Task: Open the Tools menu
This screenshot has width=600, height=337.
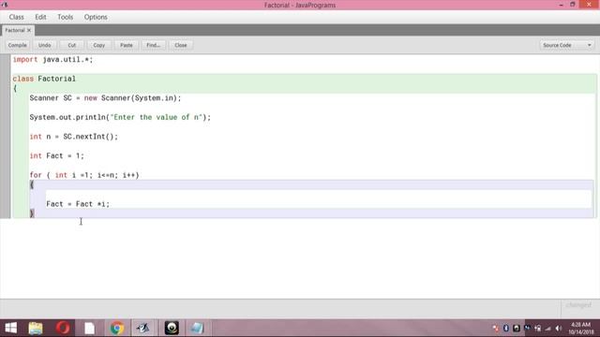Action: 65,17
